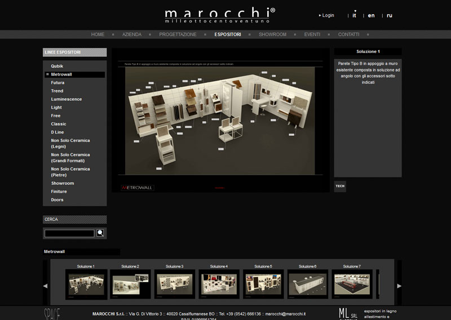Click the LINEE ESPOSITORI header

click(x=75, y=52)
